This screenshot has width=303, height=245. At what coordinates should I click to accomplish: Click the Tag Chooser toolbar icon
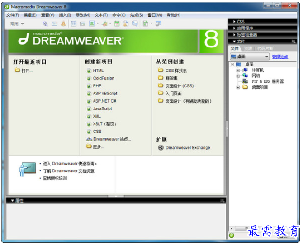pyautogui.click(x=158, y=24)
